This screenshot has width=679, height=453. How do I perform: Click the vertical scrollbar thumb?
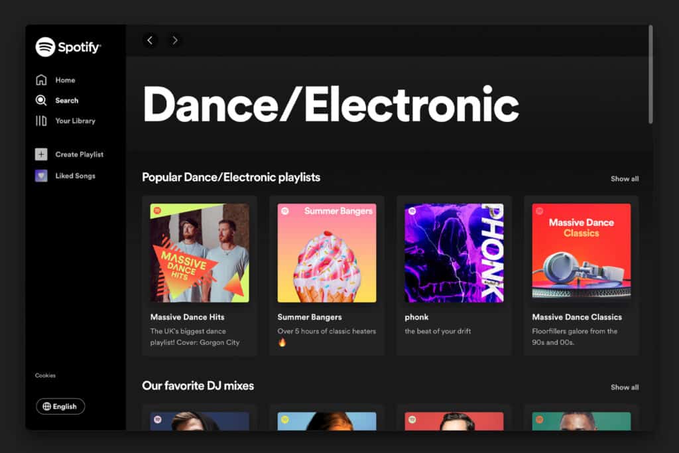point(650,74)
